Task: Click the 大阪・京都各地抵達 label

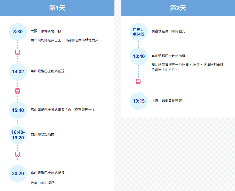Action: pos(167,101)
